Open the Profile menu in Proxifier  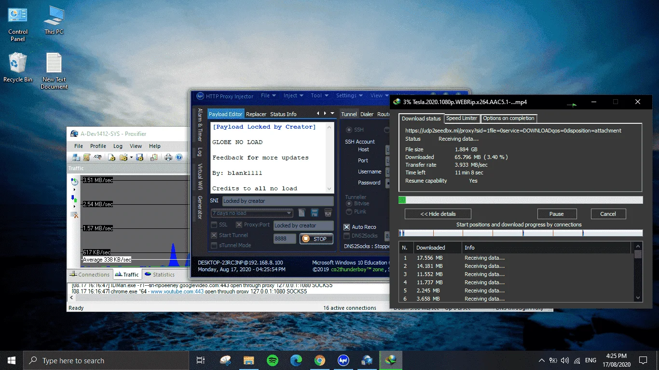click(98, 146)
